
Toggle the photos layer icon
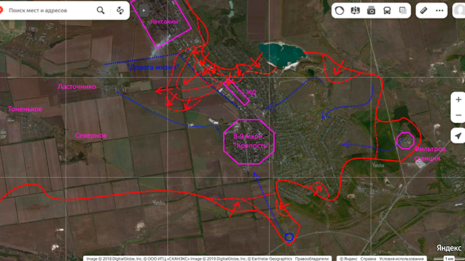coord(371,10)
